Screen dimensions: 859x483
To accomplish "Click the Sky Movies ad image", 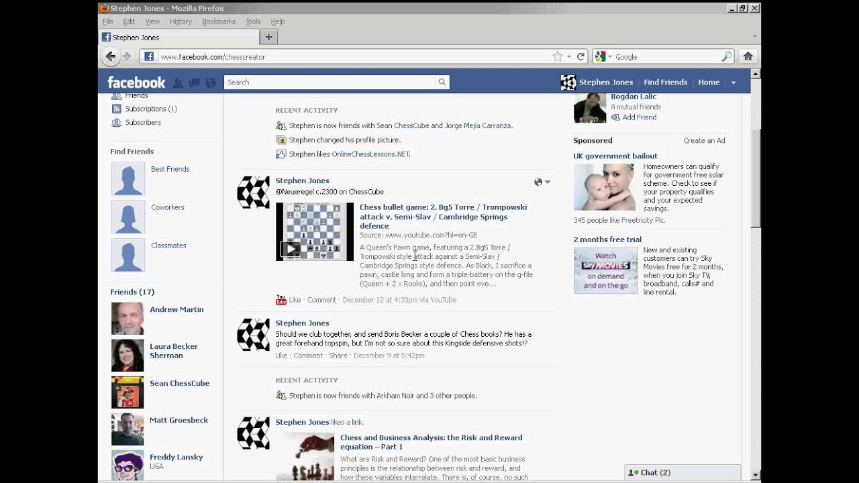I will click(x=606, y=270).
